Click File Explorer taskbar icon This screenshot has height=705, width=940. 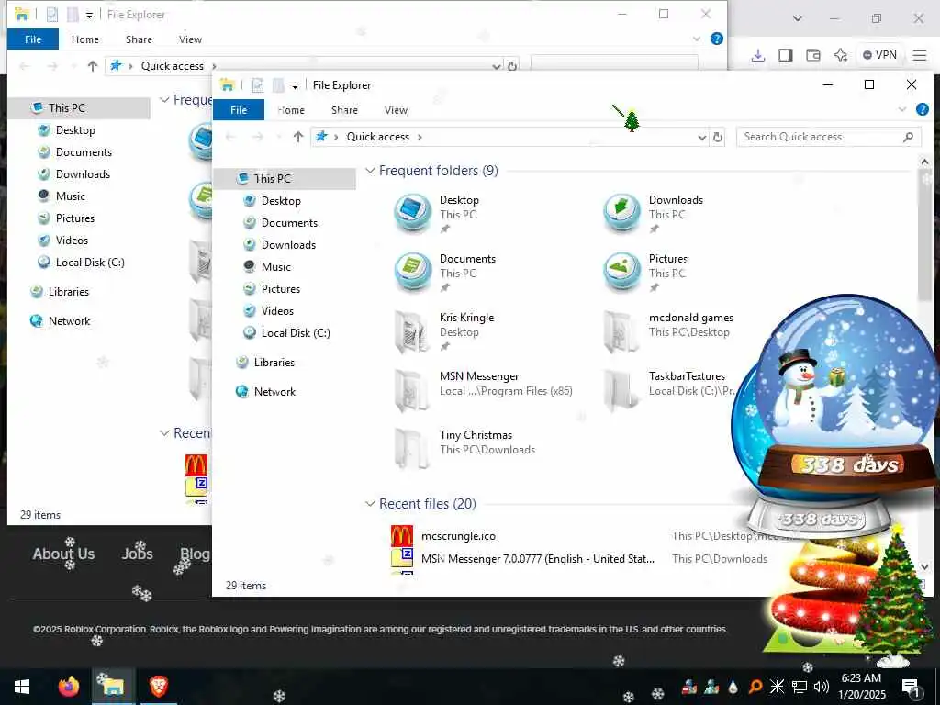112,686
